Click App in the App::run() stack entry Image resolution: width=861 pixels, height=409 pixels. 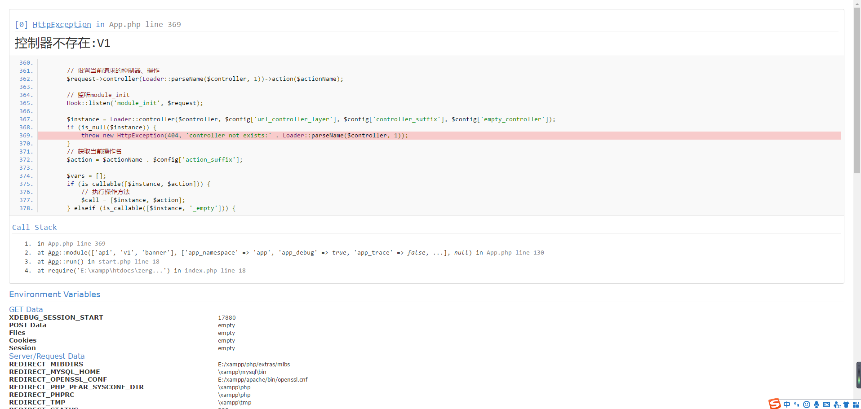click(x=53, y=262)
